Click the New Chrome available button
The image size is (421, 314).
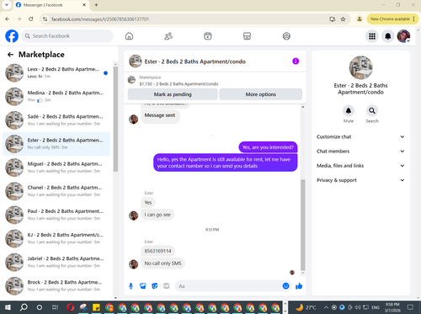(392, 19)
